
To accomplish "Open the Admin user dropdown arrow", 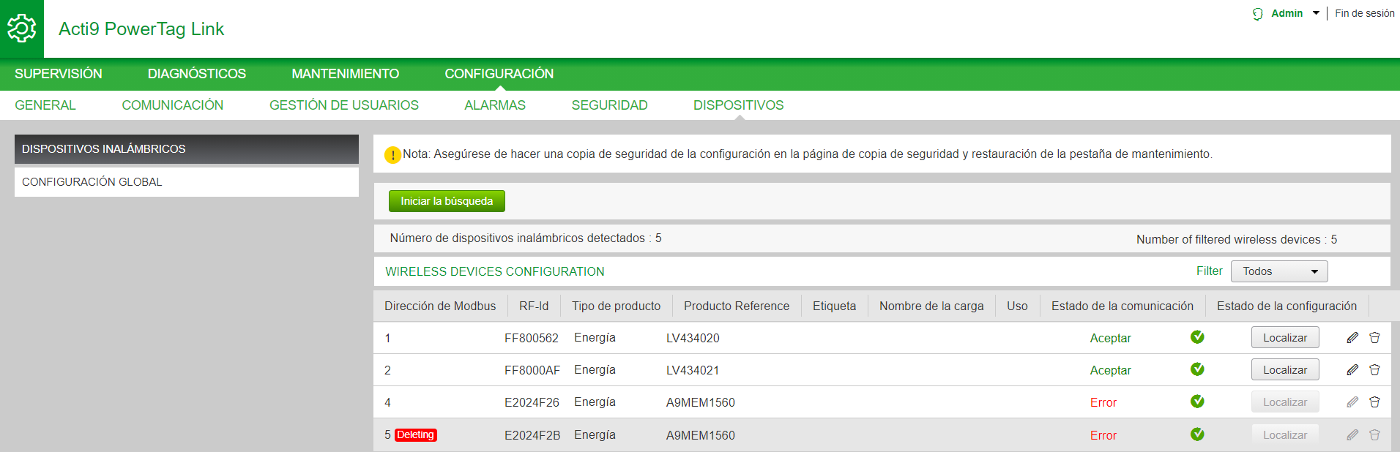I will [1316, 13].
